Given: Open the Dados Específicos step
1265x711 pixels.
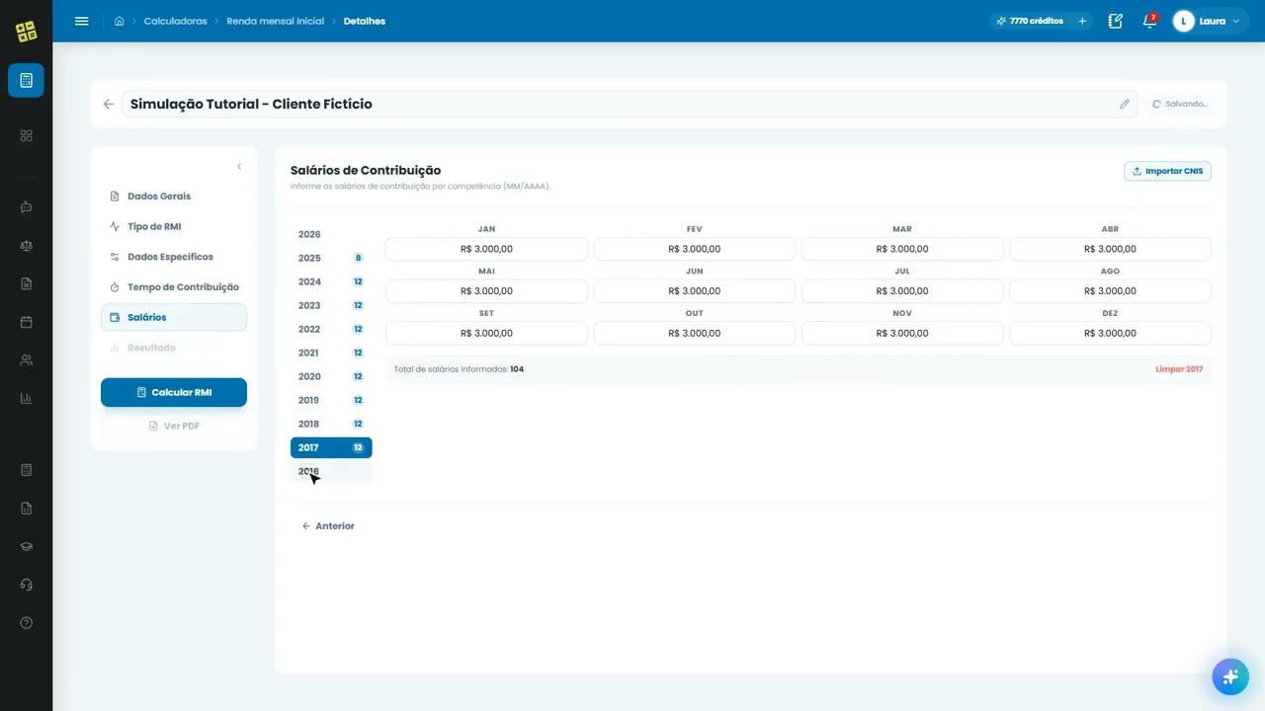Looking at the screenshot, I should click(x=174, y=257).
